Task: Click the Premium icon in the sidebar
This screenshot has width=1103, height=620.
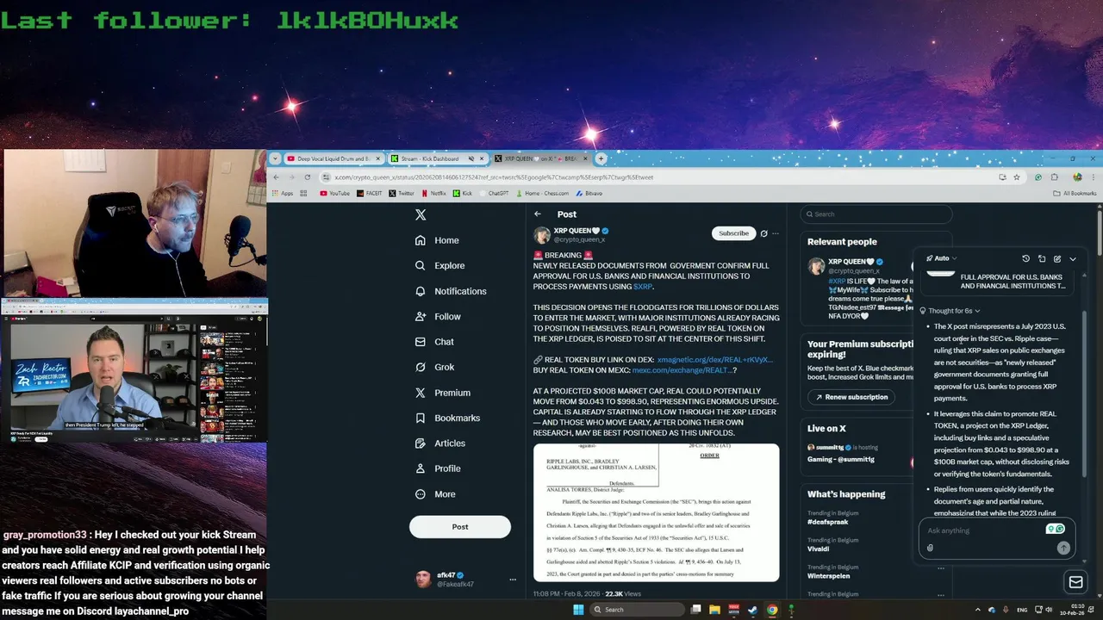Action: pyautogui.click(x=421, y=393)
